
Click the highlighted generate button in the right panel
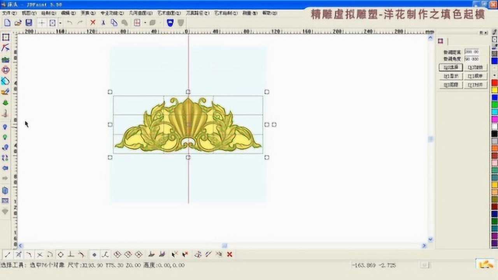coord(450,67)
